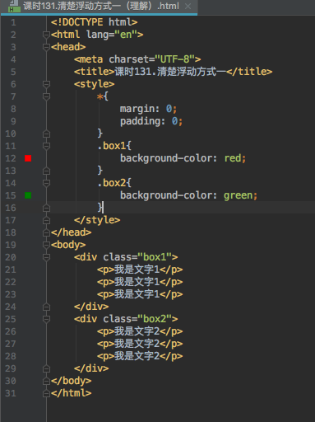Viewport: 315px width, 422px height.
Task: Click the HTML file type icon in tab
Action: point(14,7)
